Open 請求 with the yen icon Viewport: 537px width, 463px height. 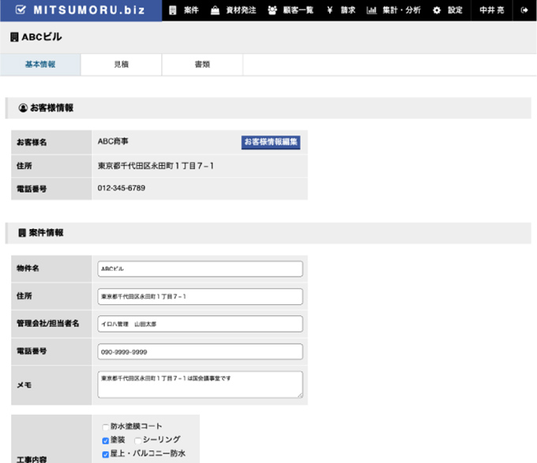(329, 10)
